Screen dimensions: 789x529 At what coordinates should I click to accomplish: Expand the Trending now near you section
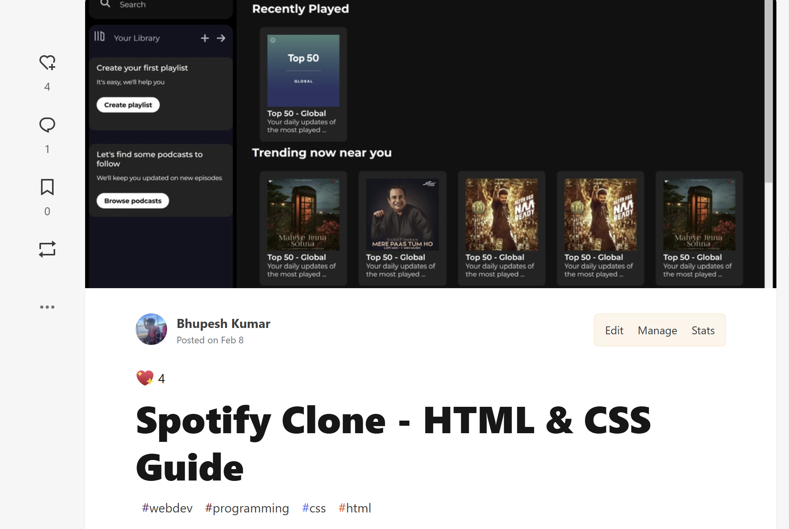pos(322,153)
